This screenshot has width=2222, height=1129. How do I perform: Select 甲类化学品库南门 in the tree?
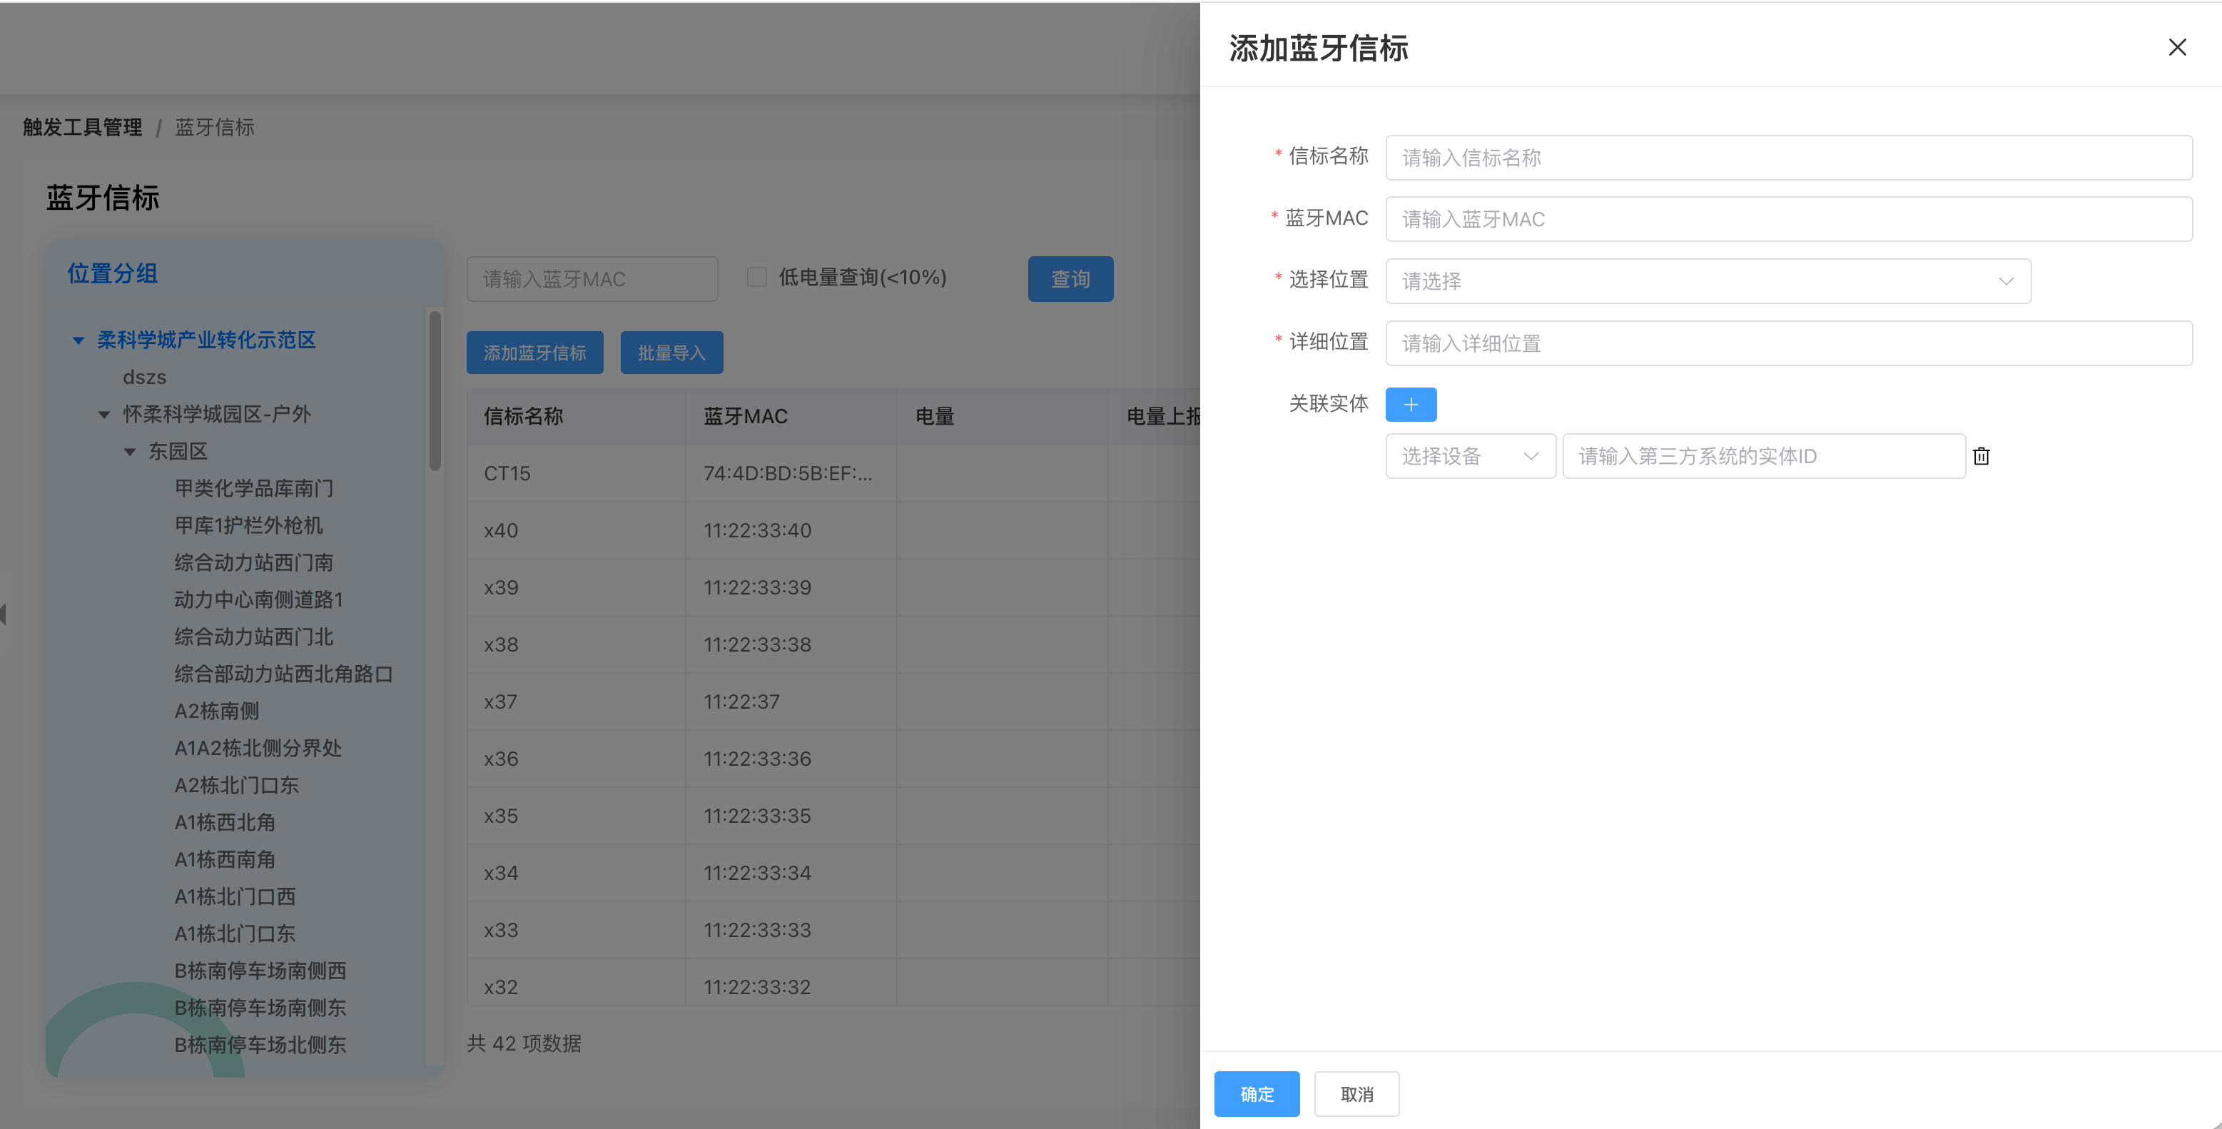pyautogui.click(x=253, y=488)
